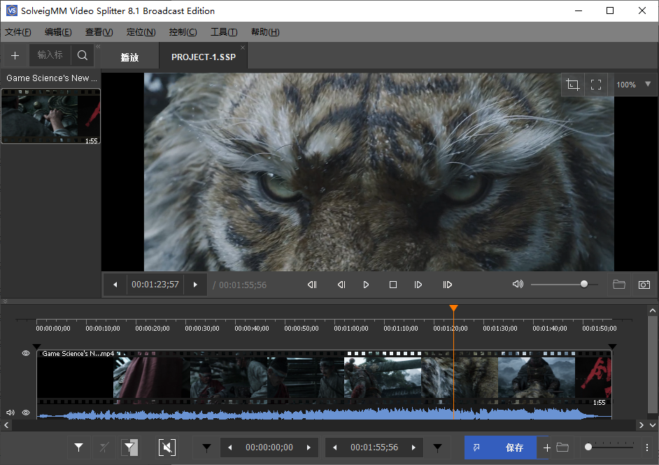This screenshot has height=465, width=659.
Task: Expand the plus options next to Save
Action: click(x=547, y=448)
